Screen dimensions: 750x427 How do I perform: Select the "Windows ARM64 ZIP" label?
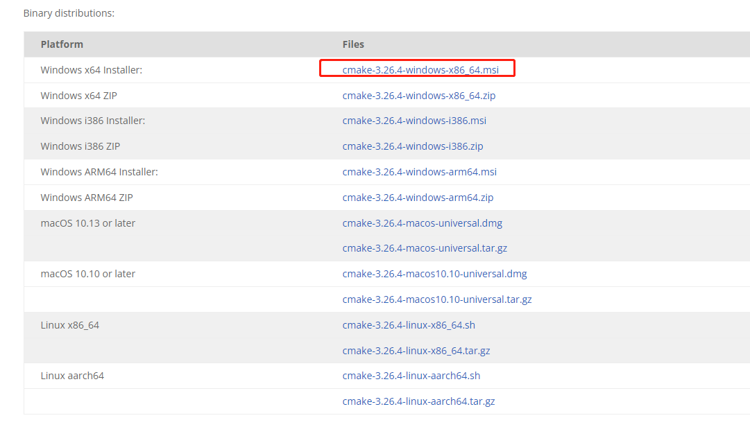87,198
